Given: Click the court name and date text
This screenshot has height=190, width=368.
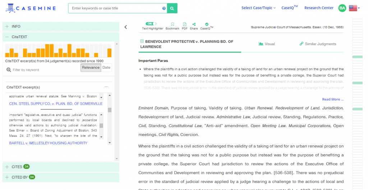Looking at the screenshot, I should click(x=297, y=27).
